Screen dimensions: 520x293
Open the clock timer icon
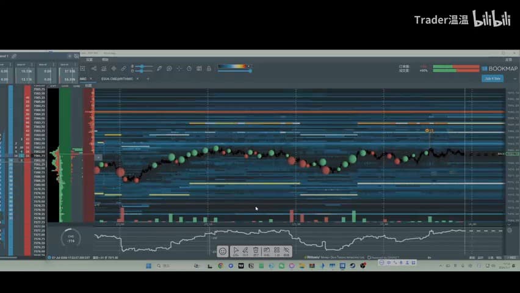click(x=189, y=68)
